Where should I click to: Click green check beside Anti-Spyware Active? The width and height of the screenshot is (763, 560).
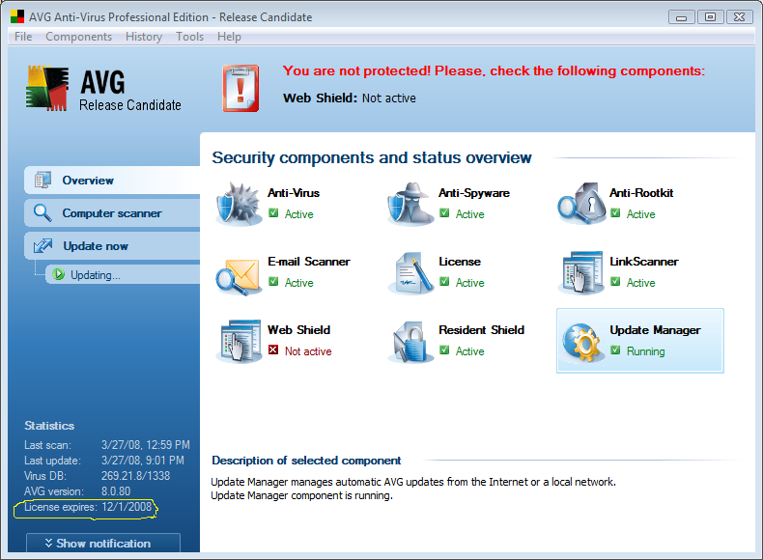tap(444, 212)
